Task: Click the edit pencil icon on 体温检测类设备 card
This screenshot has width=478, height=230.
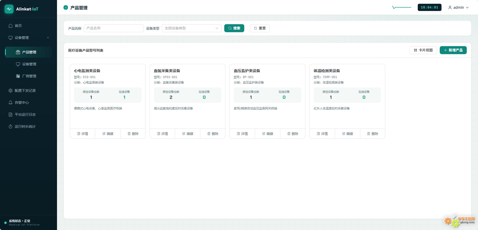Action: (x=344, y=134)
